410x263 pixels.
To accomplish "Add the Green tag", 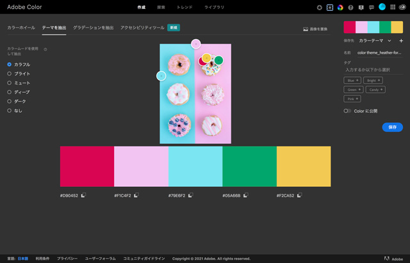I will 353,90.
